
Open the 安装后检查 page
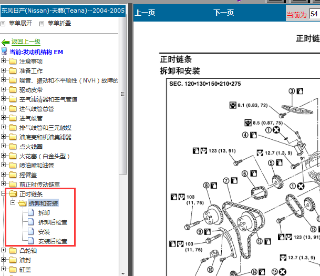53,241
